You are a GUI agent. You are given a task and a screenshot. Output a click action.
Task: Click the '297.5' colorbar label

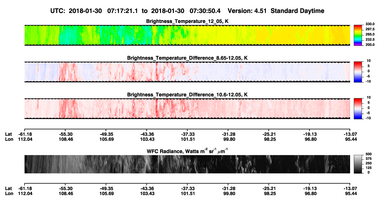pyautogui.click(x=370, y=29)
